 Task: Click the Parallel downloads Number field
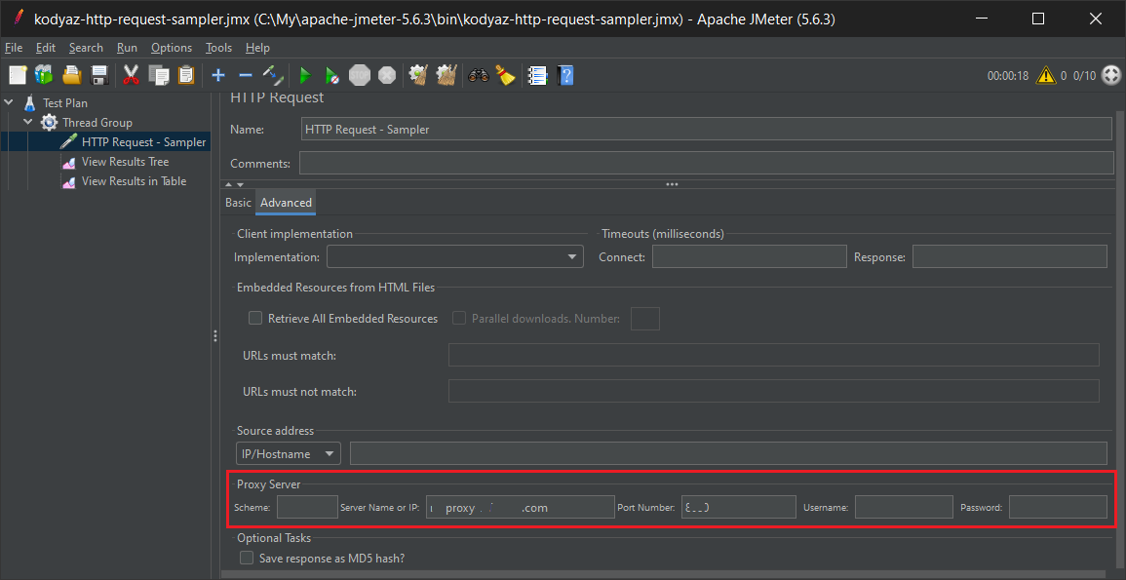coord(644,318)
